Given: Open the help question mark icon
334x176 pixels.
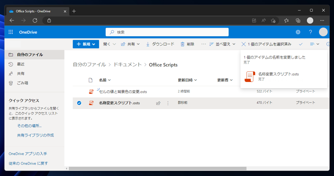Looking at the screenshot, I should 310,32.
